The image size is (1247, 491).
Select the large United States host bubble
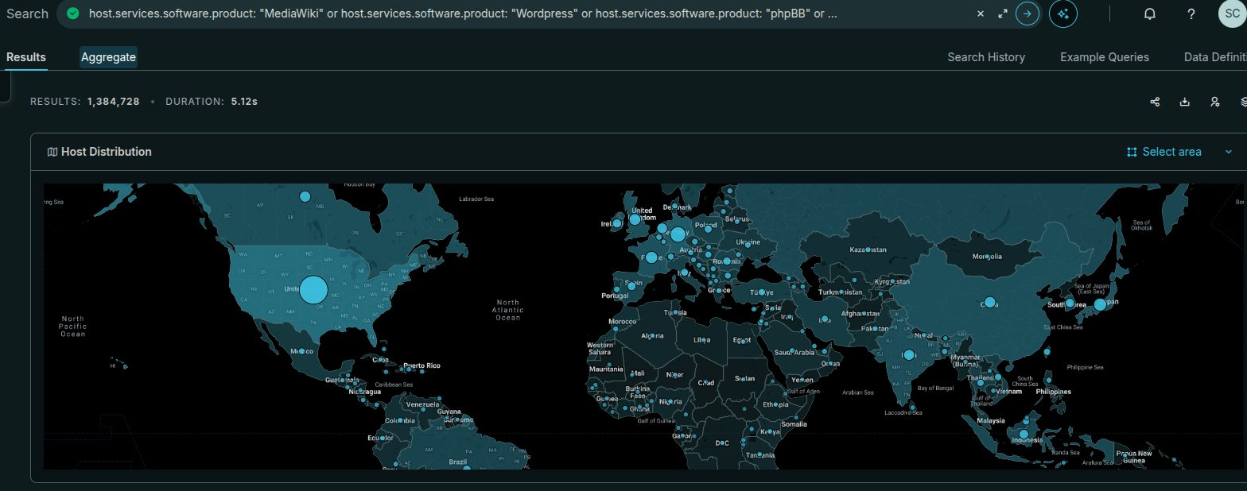(x=313, y=290)
